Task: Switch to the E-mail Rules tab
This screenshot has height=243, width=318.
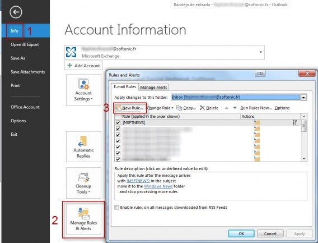Action: tap(125, 87)
